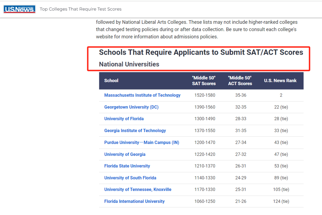Select the SAT score 1520-1580
Image resolution: width=322 pixels, height=215 pixels.
(205, 95)
